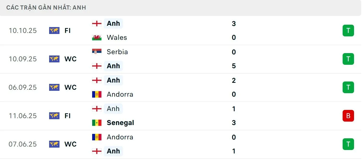Screen dimensions: 362x163
Task: Click competition icon for 11.06.25 match
Action: [x=54, y=116]
